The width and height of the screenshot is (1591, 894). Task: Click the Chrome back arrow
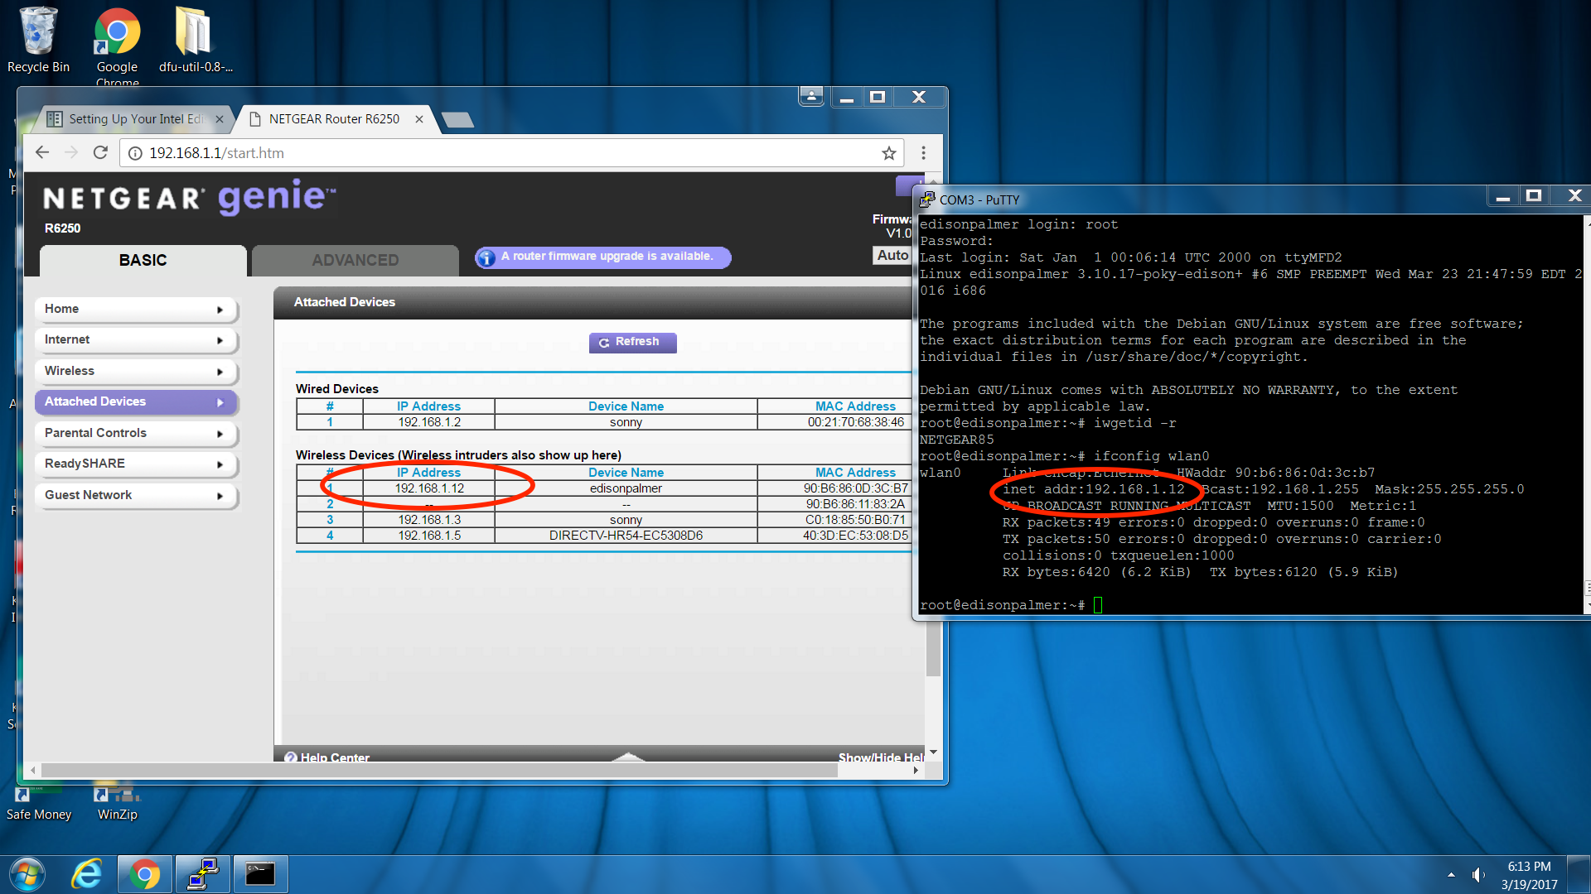[x=42, y=153]
